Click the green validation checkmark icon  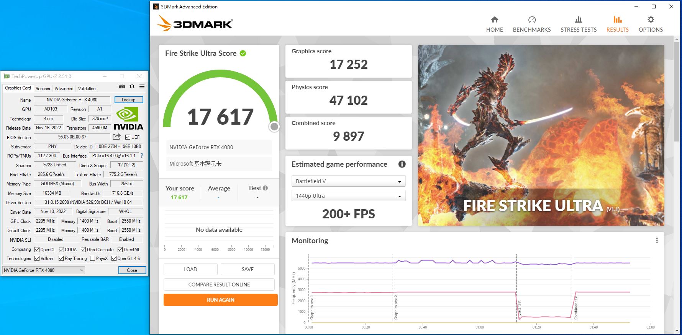[x=243, y=54]
